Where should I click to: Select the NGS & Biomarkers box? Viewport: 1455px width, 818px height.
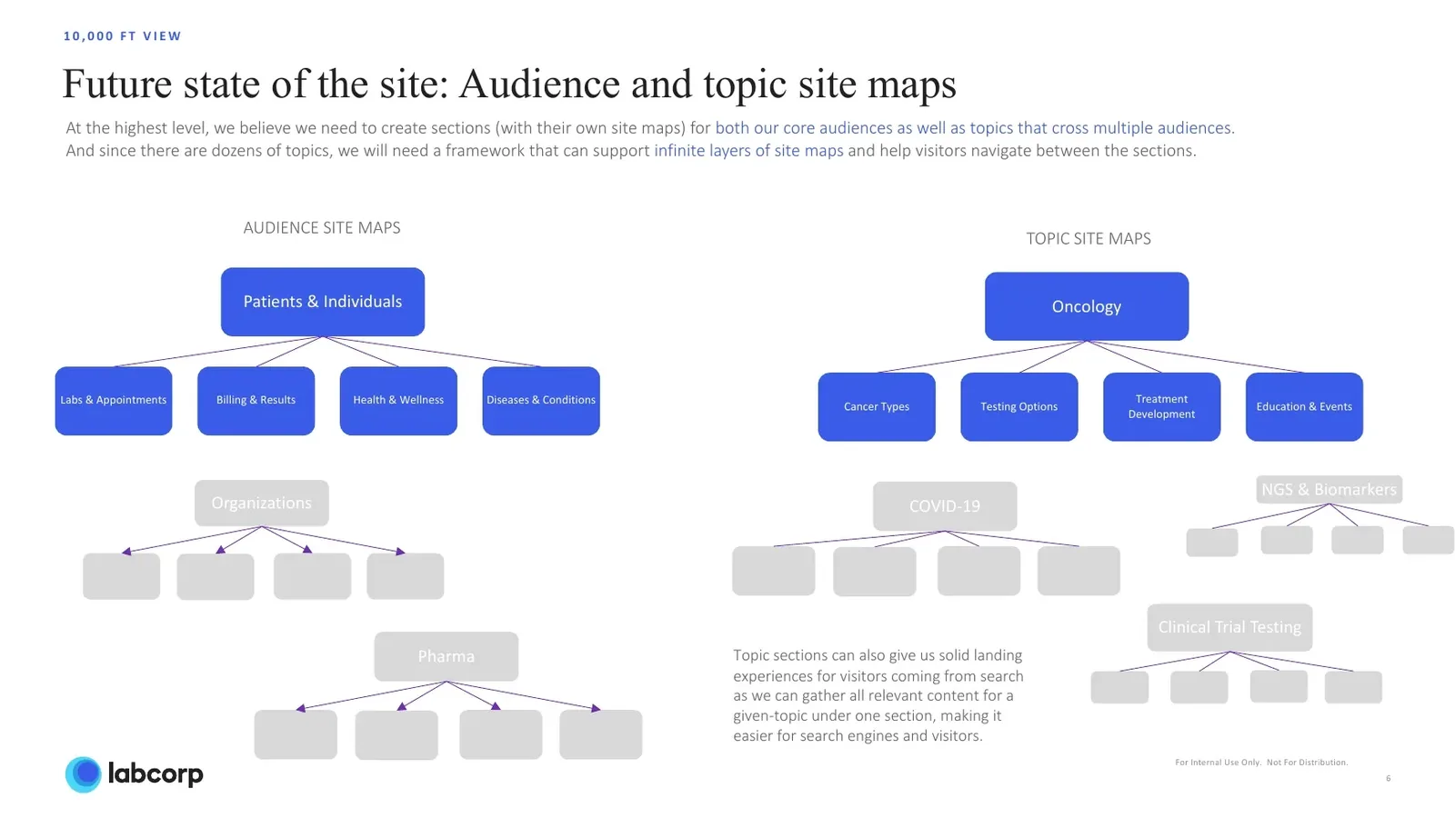[1329, 489]
